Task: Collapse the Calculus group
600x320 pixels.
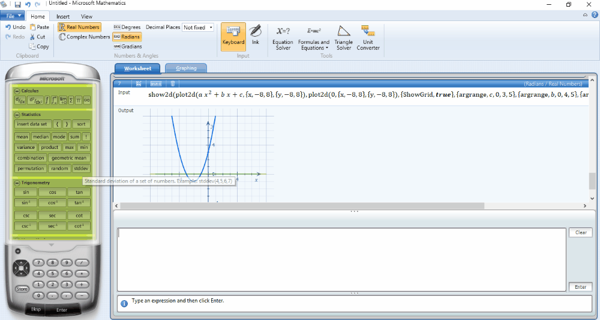Action: [17, 91]
